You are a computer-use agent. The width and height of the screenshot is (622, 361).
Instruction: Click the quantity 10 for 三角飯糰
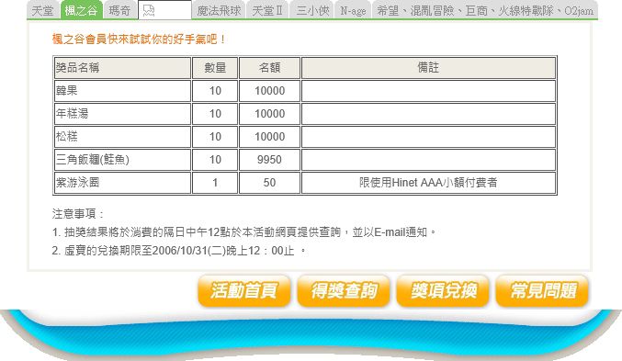point(215,160)
